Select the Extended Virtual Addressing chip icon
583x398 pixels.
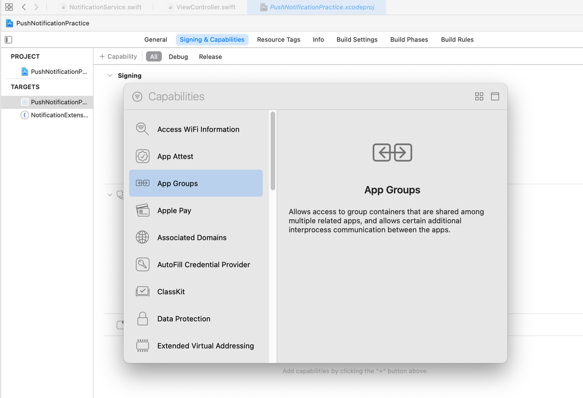tap(142, 346)
